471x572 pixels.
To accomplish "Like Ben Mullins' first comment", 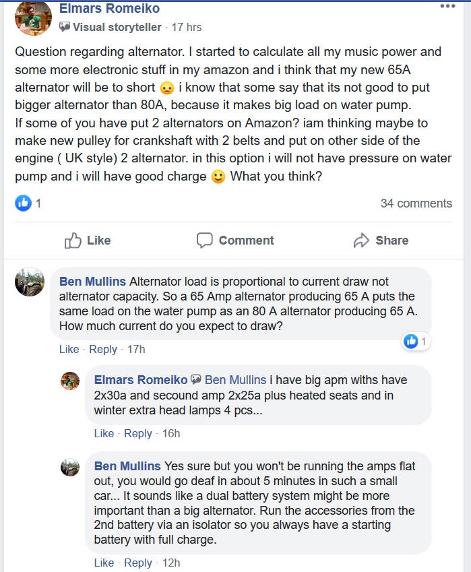I will click(x=69, y=349).
